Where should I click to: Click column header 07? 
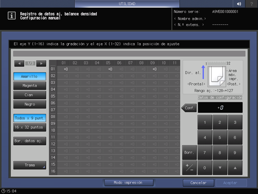(130, 63)
